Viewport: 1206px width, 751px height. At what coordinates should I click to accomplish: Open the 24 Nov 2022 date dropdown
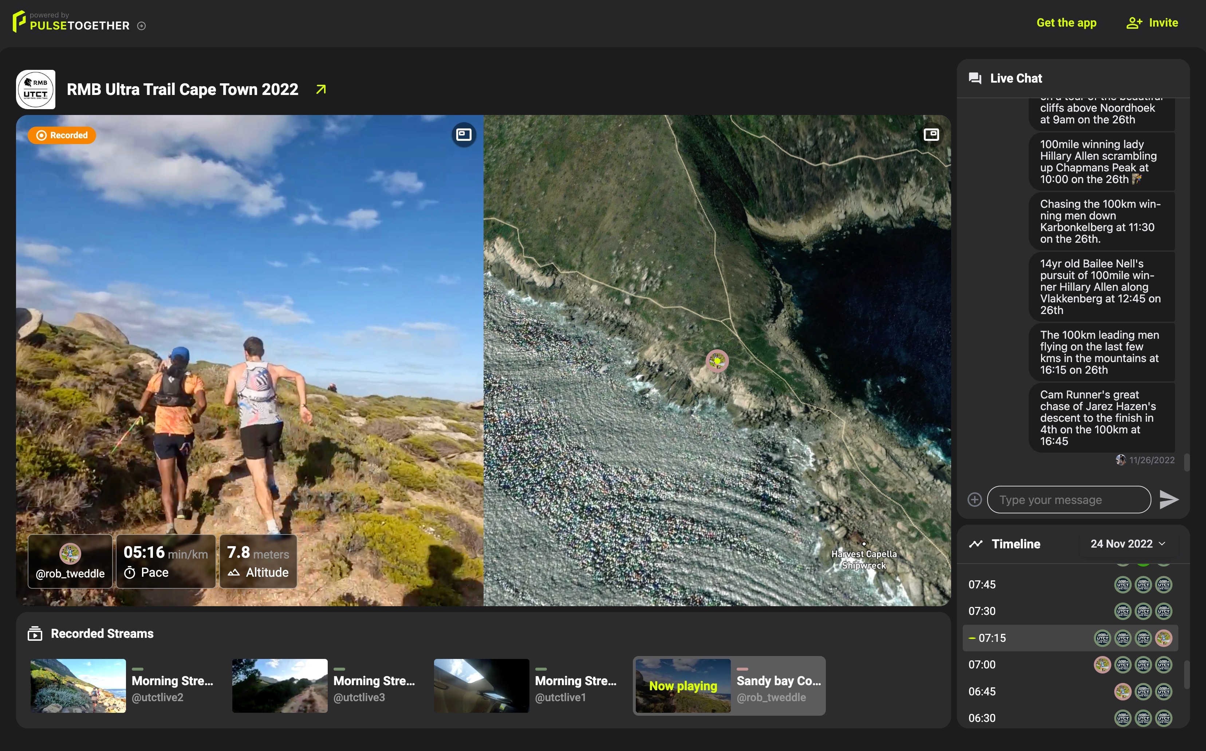click(x=1127, y=544)
